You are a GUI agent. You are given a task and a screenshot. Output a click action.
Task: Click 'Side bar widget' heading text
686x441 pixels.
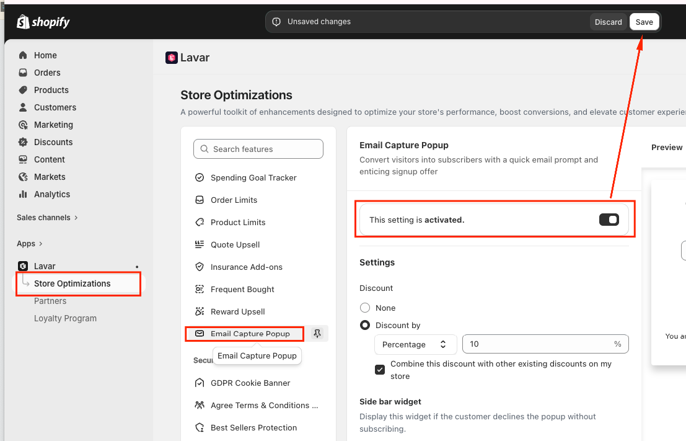(390, 401)
